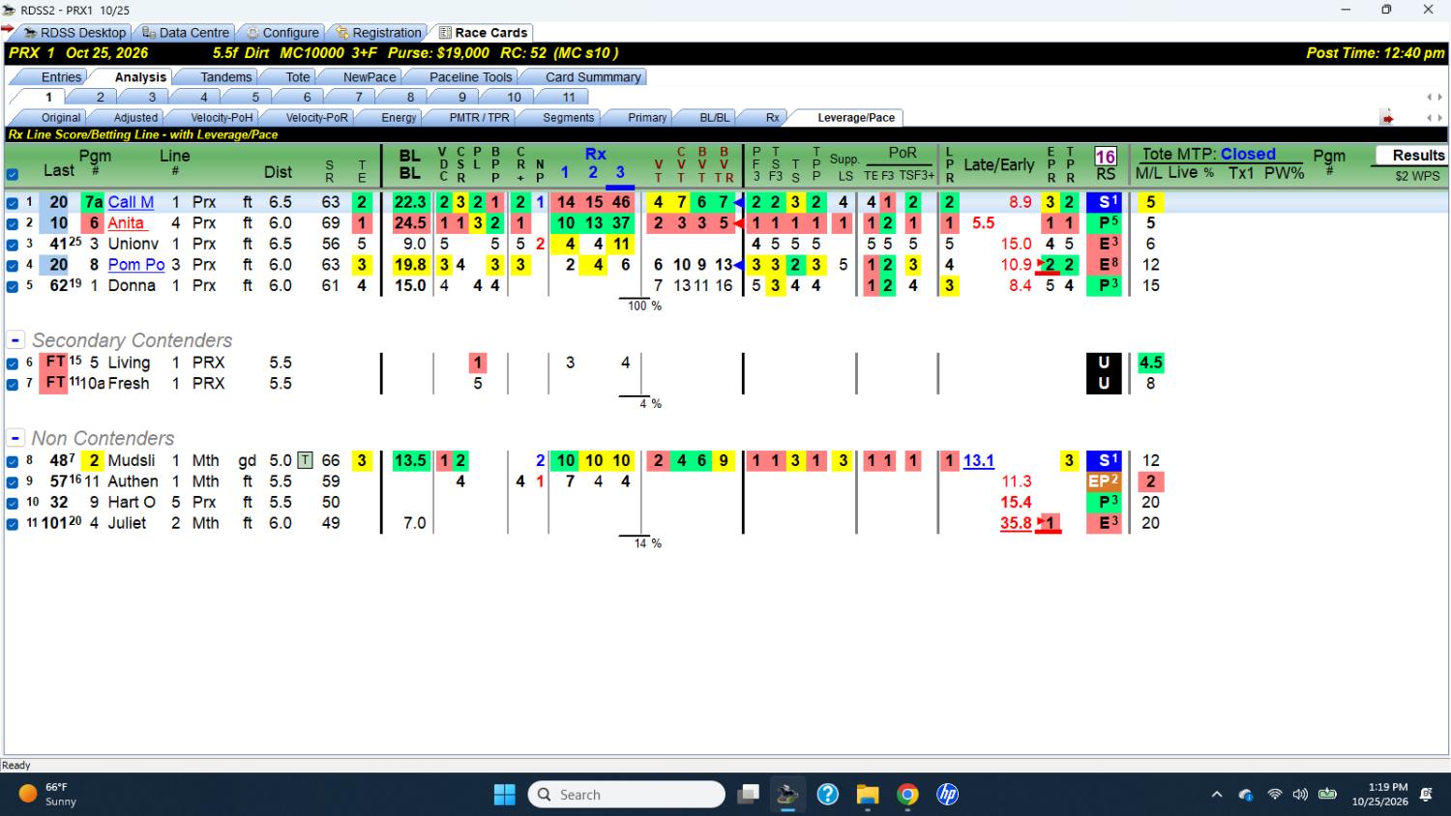Click the U badge in Living row
The width and height of the screenshot is (1451, 816).
(x=1104, y=363)
